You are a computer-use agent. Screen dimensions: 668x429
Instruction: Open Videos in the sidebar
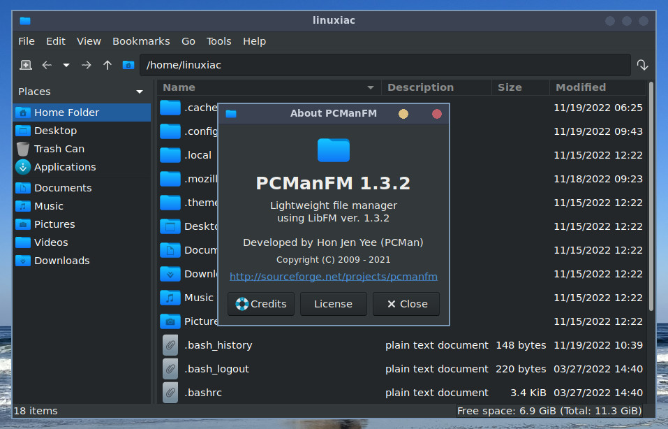tap(82, 242)
